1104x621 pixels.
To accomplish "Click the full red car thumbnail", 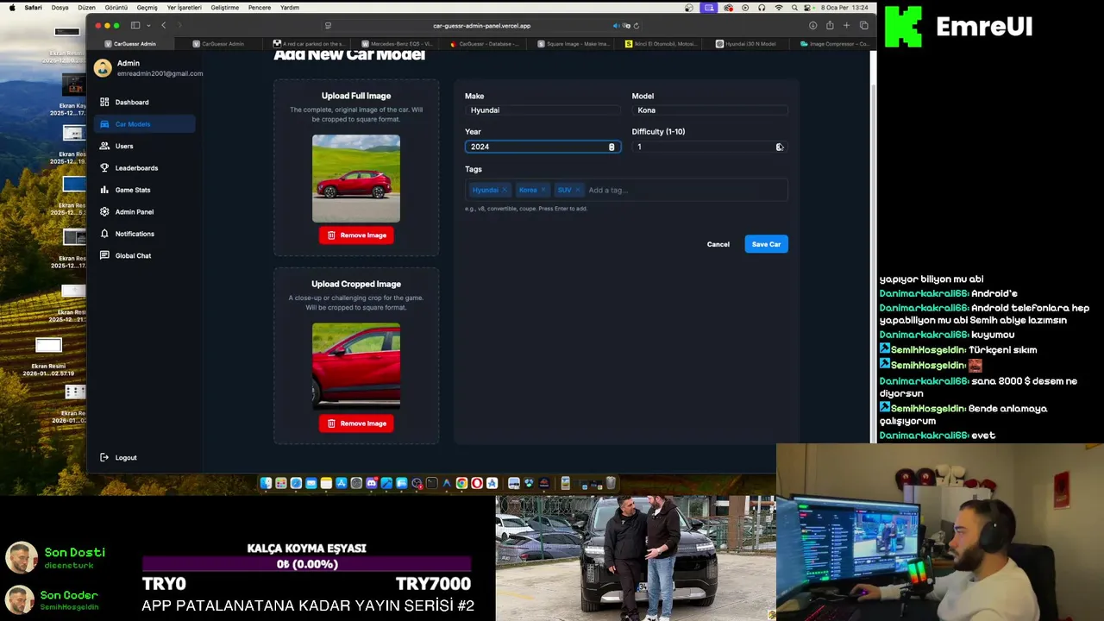I will click(x=356, y=179).
